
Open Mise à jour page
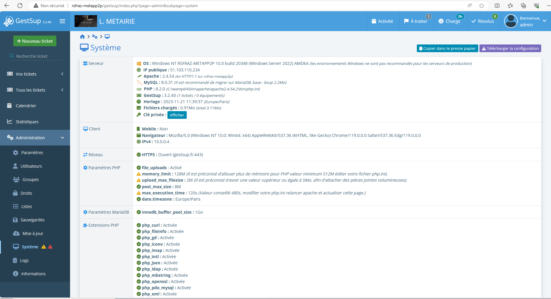point(33,234)
